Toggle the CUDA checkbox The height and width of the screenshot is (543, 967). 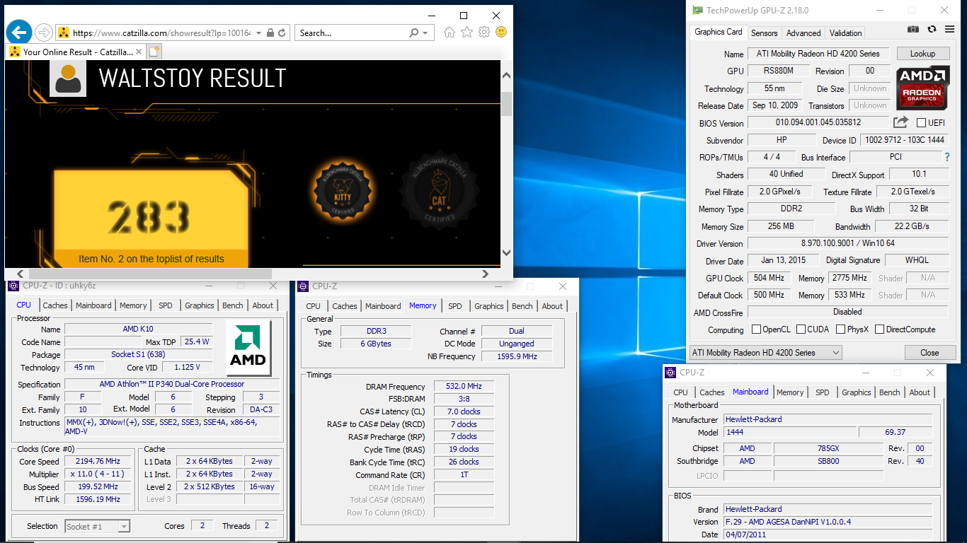(x=801, y=329)
